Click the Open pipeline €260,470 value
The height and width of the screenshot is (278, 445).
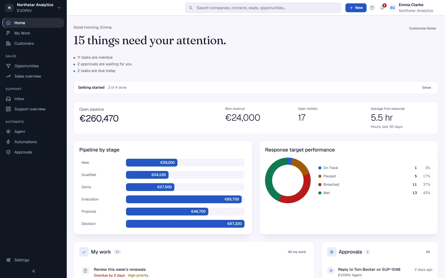click(x=99, y=118)
